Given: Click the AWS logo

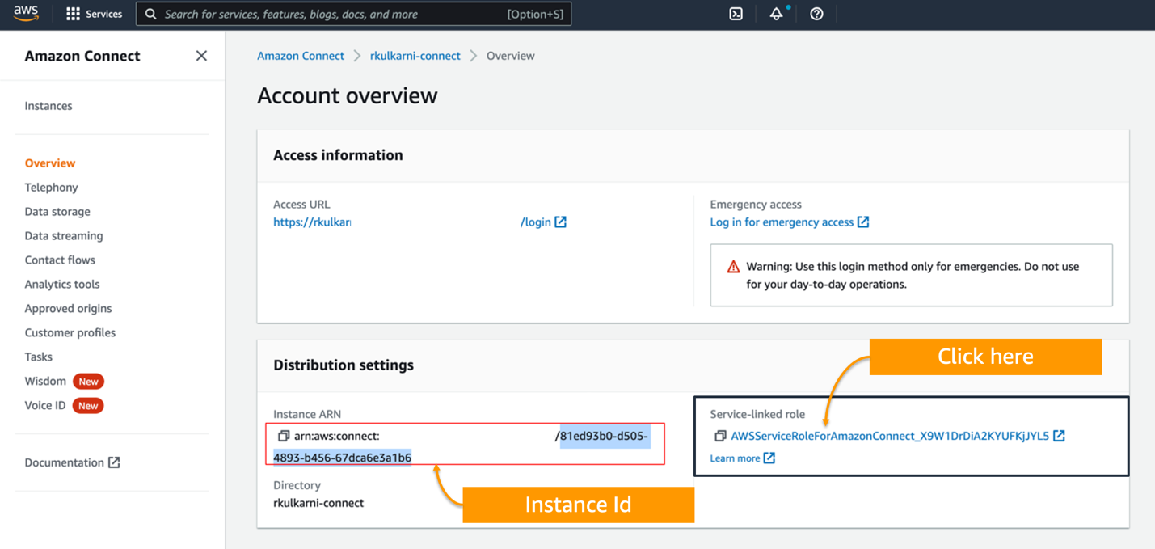Looking at the screenshot, I should click(26, 14).
